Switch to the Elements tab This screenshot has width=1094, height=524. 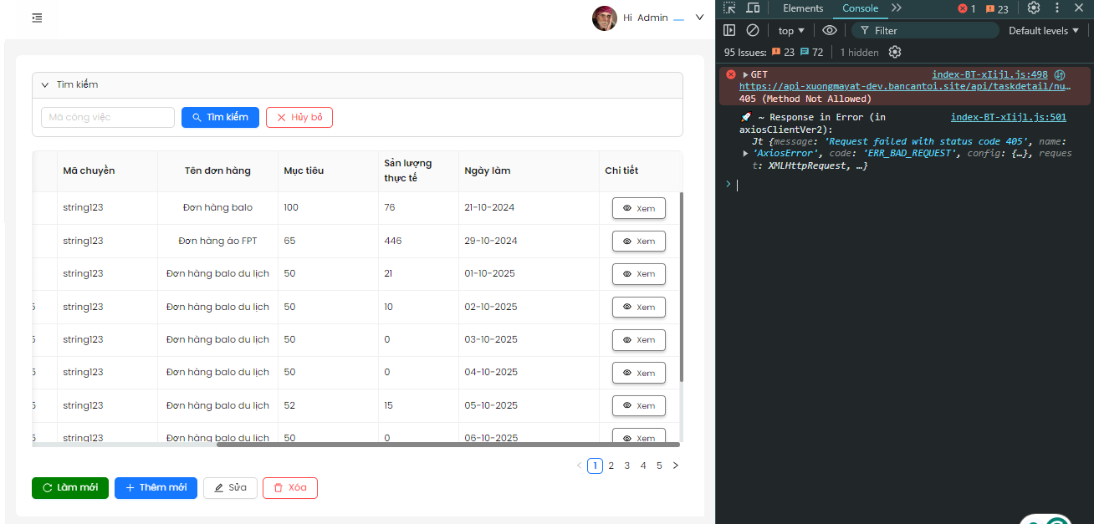803,8
